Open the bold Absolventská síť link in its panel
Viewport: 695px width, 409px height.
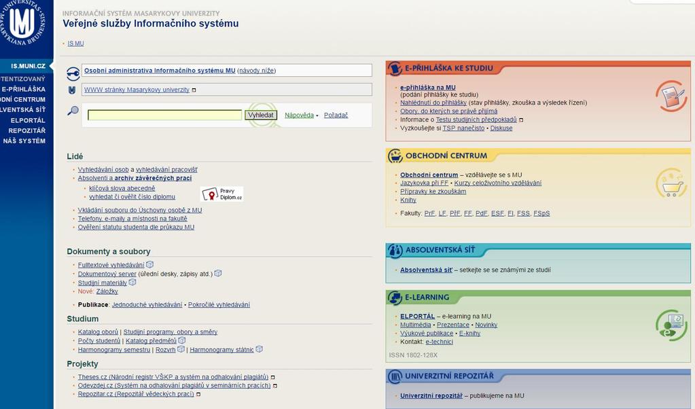[x=426, y=270]
